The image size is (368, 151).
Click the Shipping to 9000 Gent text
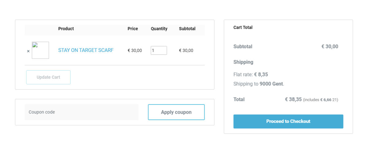(259, 84)
